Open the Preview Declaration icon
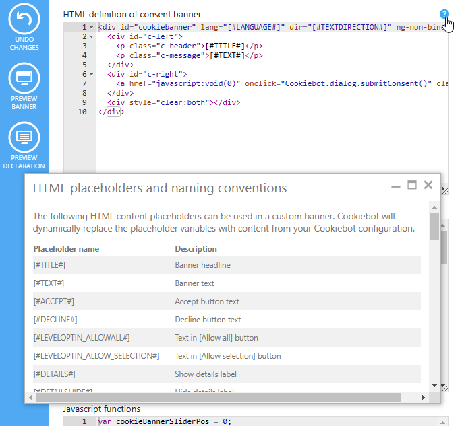The image size is (464, 426). [24, 137]
